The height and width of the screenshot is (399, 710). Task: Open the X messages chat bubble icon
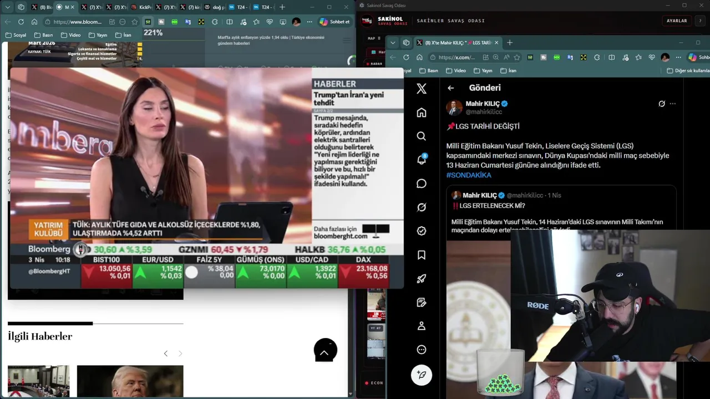click(x=422, y=183)
